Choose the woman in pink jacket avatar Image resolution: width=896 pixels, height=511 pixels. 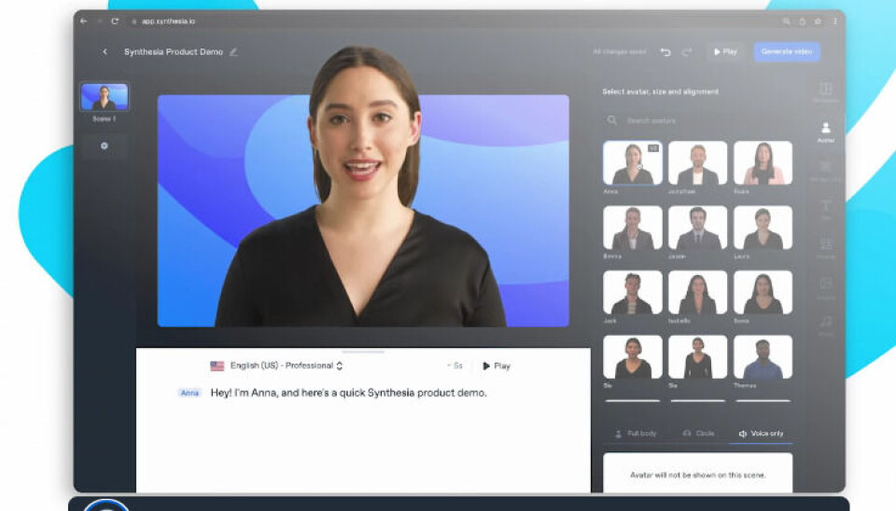pos(763,163)
